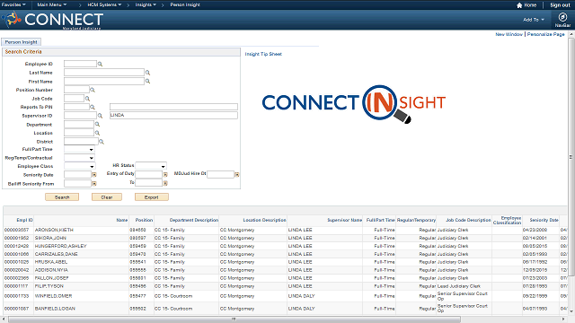Screen dimensions: 575x323
Task: Go to Home via house icon
Action: 519,5
